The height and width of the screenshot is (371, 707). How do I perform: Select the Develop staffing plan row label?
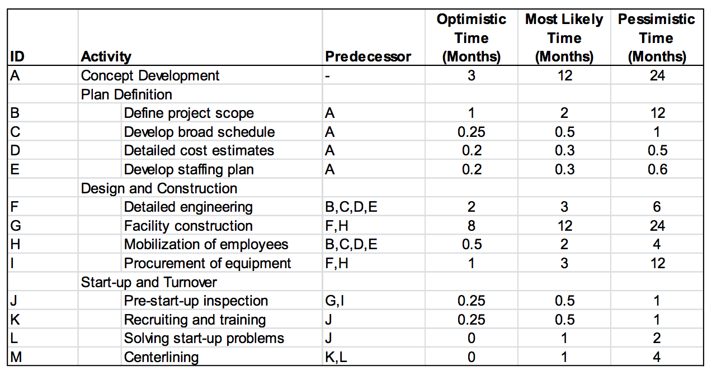tap(188, 170)
